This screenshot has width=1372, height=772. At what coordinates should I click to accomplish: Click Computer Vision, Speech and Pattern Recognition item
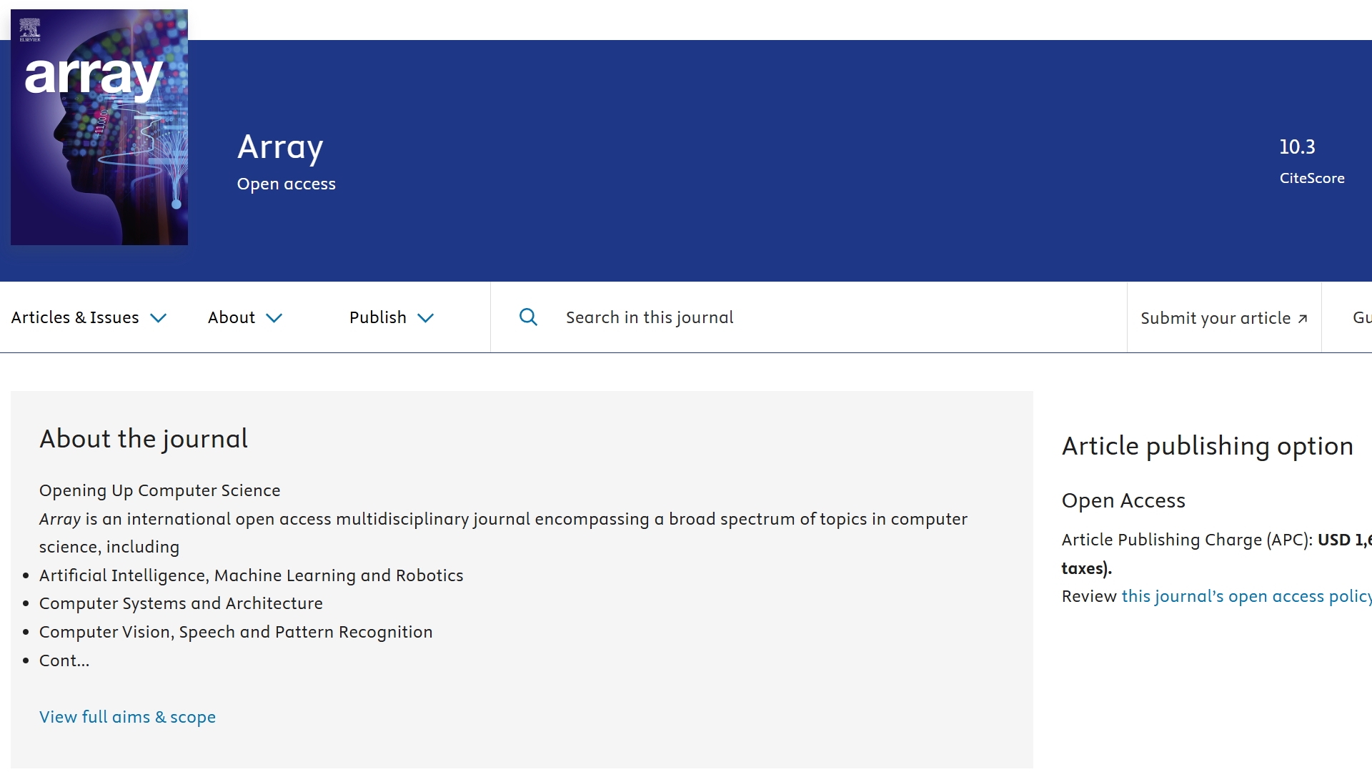[x=236, y=632]
